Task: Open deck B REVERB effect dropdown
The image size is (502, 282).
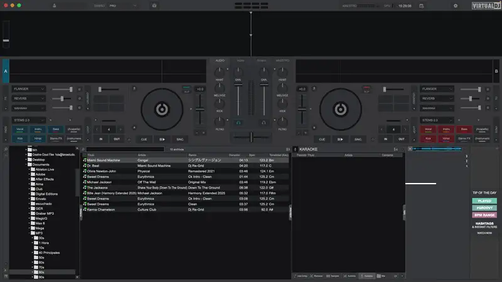Action: coord(437,98)
